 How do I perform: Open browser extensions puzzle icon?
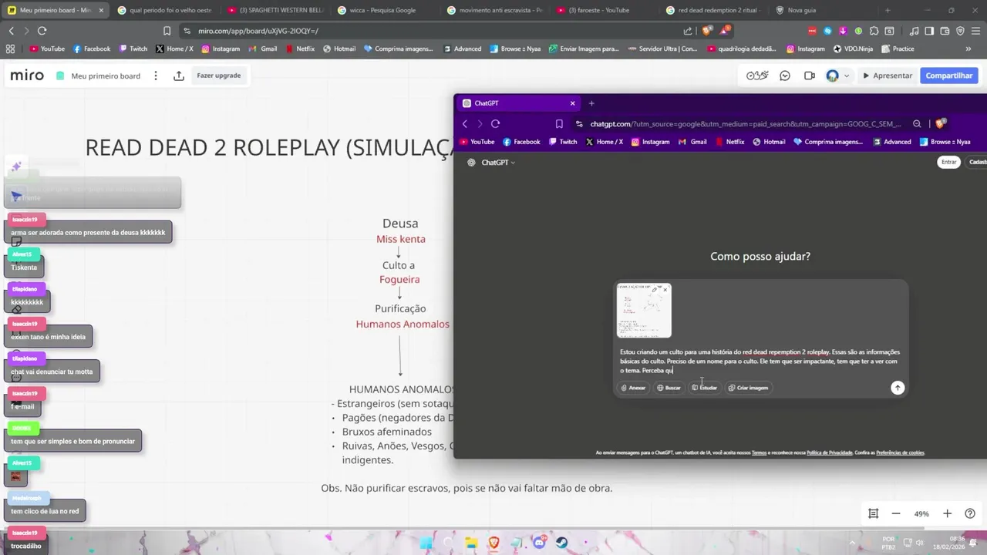[x=875, y=31]
